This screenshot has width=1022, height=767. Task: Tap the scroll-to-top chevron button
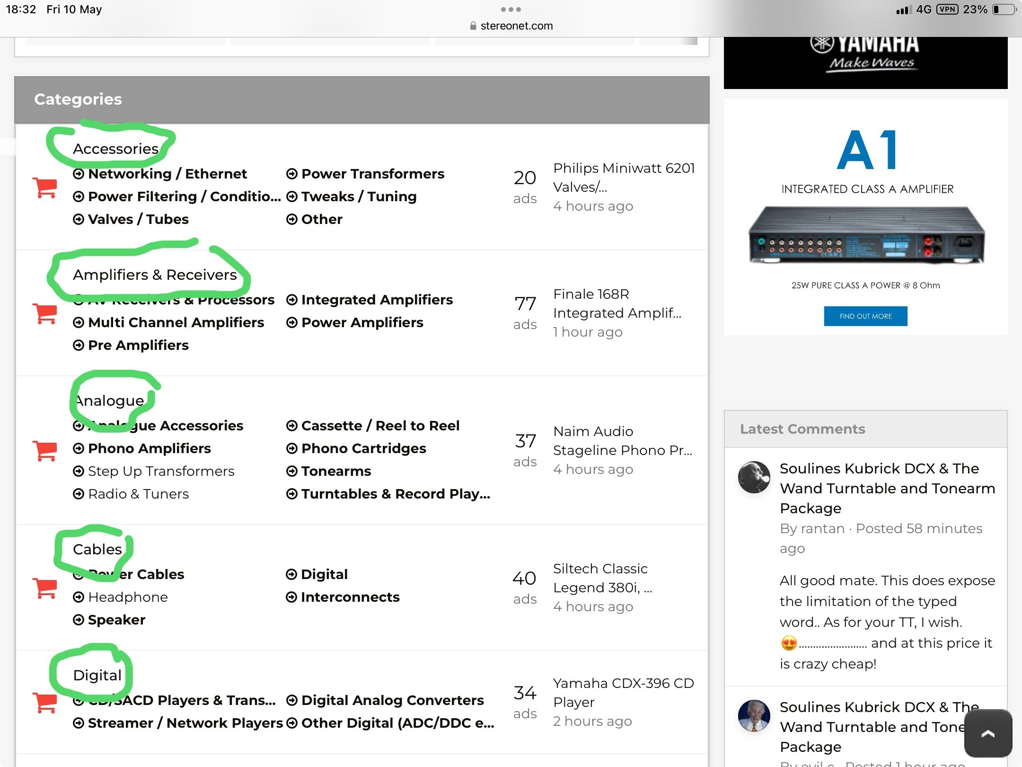click(x=988, y=733)
